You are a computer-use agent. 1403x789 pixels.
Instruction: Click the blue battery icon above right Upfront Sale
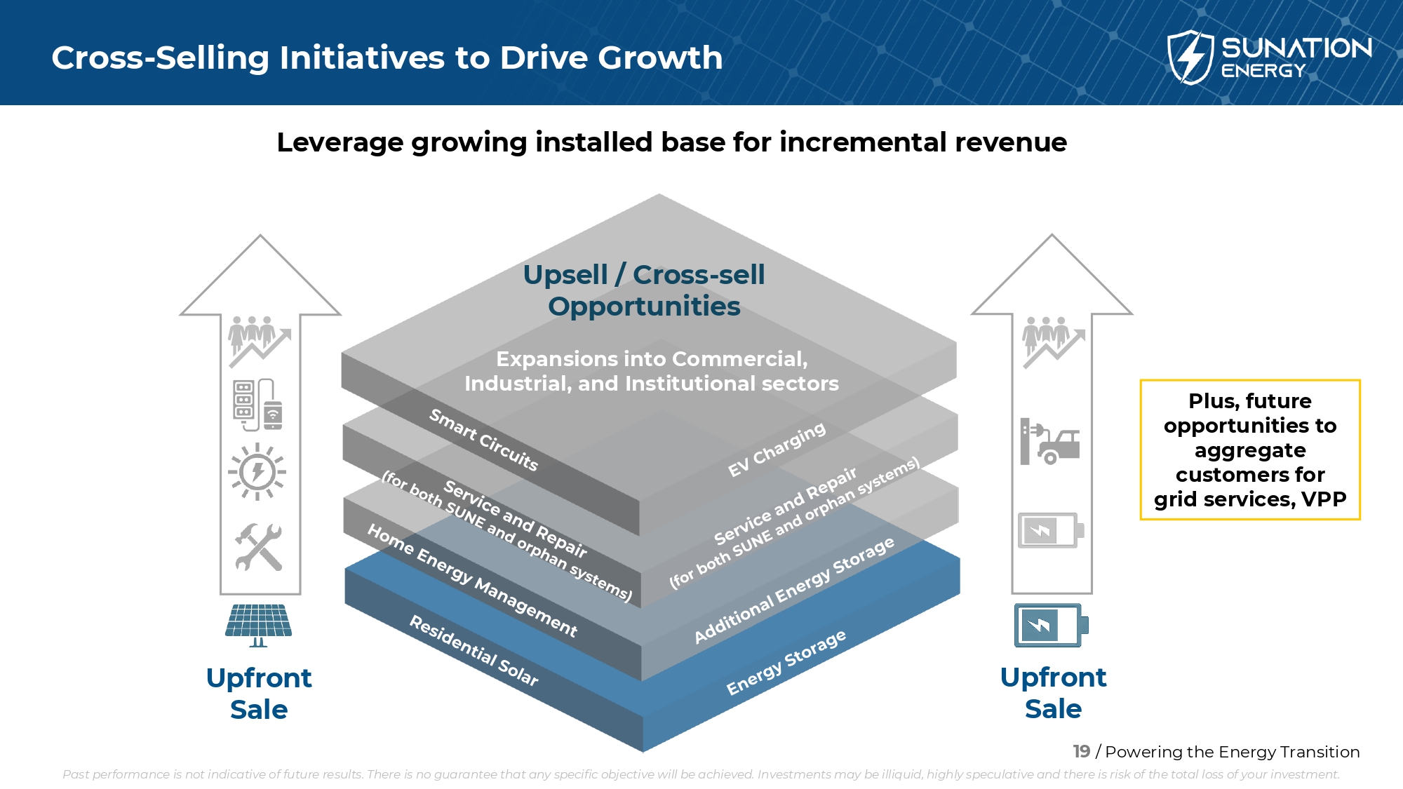pyautogui.click(x=1051, y=625)
